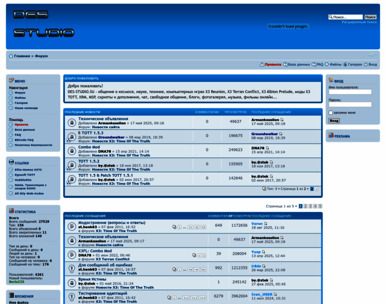The height and width of the screenshot is (304, 386).
Task: Click topic icon for Модостроение row
Action: coord(72,226)
